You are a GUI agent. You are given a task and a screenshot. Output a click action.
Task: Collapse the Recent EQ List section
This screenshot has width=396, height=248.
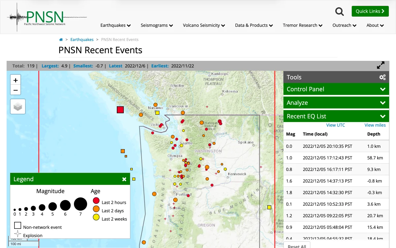(x=336, y=116)
